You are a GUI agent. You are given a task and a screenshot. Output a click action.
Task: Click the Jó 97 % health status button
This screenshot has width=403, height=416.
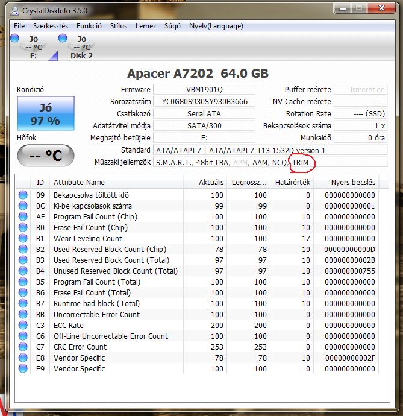(x=46, y=113)
